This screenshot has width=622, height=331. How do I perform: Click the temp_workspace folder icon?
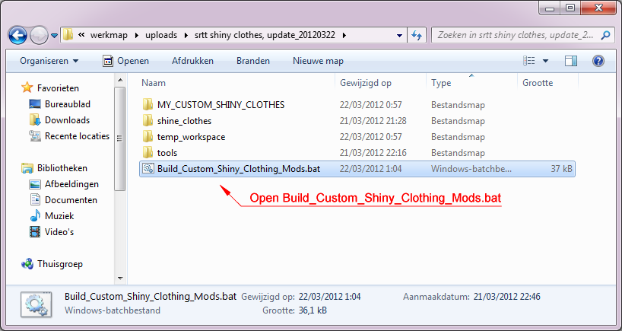(148, 136)
